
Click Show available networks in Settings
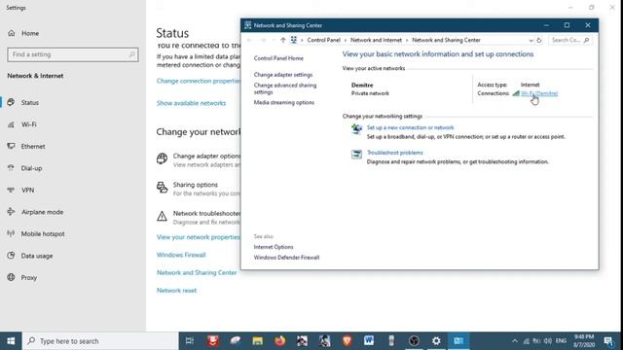(x=191, y=103)
